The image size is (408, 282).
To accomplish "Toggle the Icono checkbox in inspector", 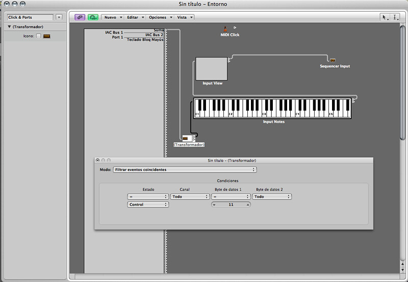I will pyautogui.click(x=38, y=36).
